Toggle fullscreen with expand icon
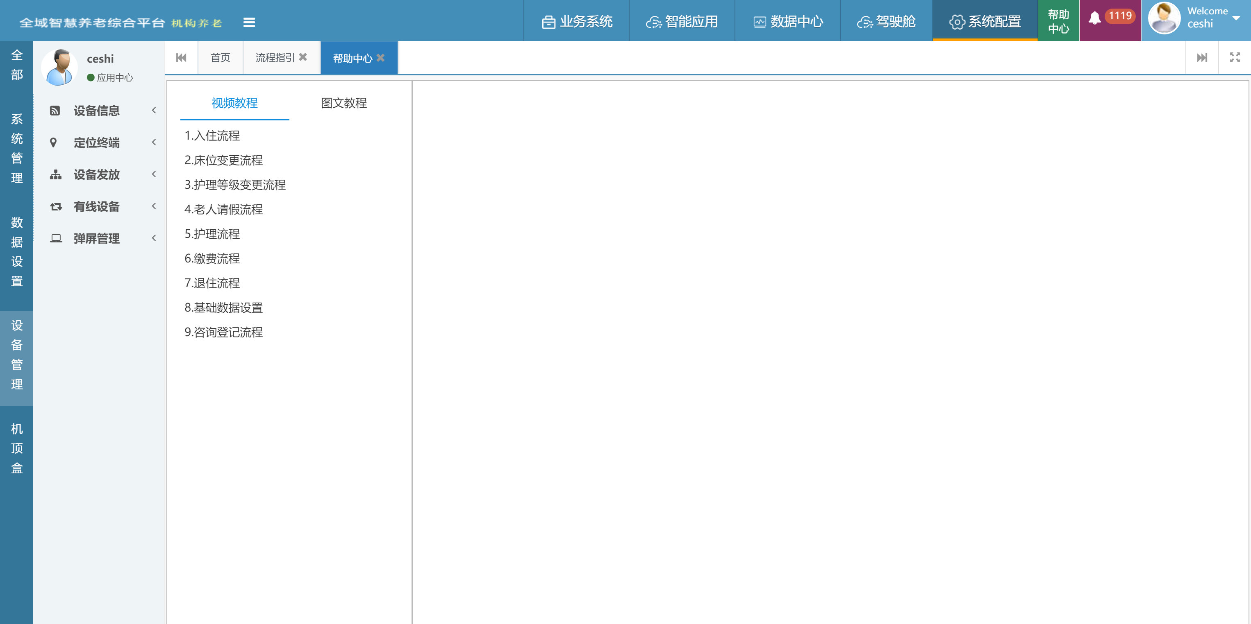The image size is (1251, 624). (1235, 58)
